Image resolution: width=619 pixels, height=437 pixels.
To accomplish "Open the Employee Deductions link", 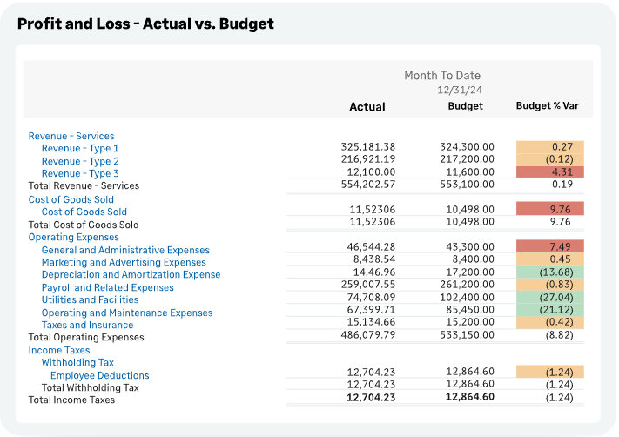I will (x=99, y=375).
